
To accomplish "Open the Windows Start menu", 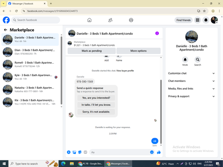I will pyautogui.click(x=4, y=164).
